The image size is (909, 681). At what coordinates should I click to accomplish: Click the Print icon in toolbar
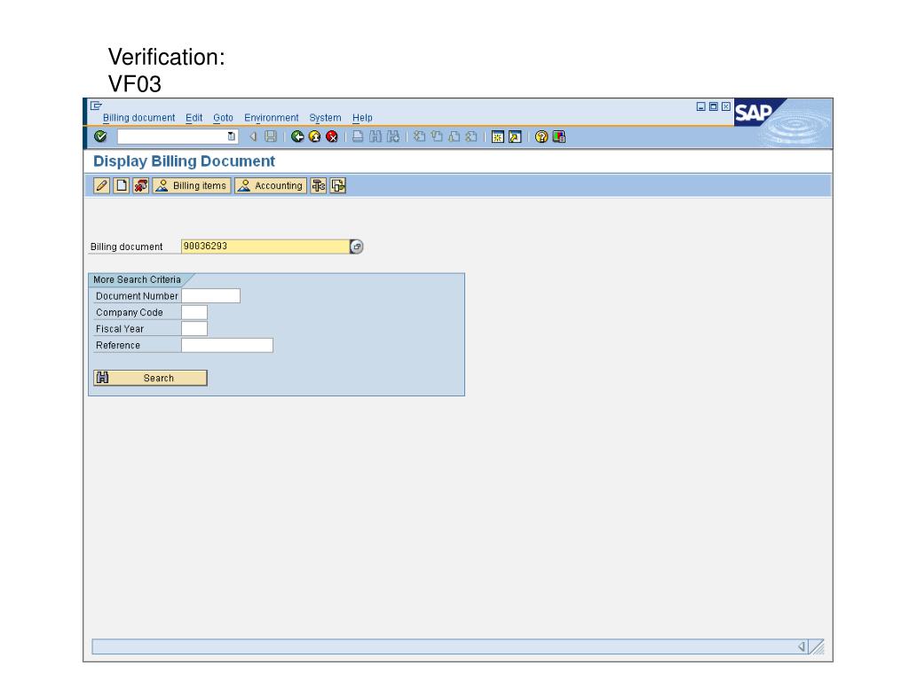coord(359,137)
